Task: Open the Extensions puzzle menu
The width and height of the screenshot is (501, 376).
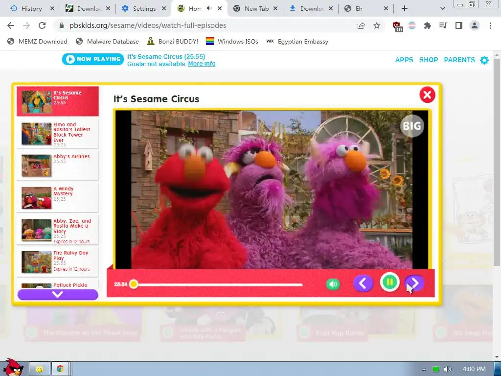Action: click(x=428, y=25)
